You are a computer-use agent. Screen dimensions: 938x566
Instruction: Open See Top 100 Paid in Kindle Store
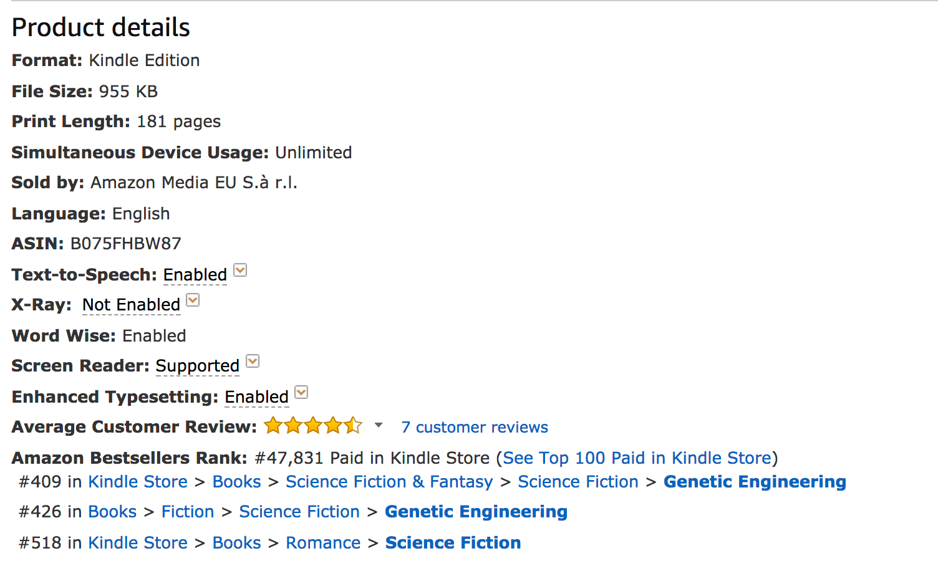tap(637, 458)
